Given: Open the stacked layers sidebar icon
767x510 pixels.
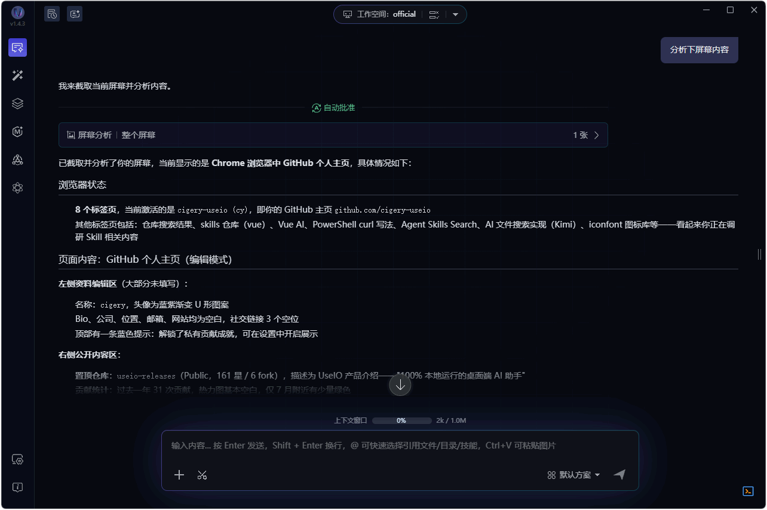Looking at the screenshot, I should tap(17, 103).
